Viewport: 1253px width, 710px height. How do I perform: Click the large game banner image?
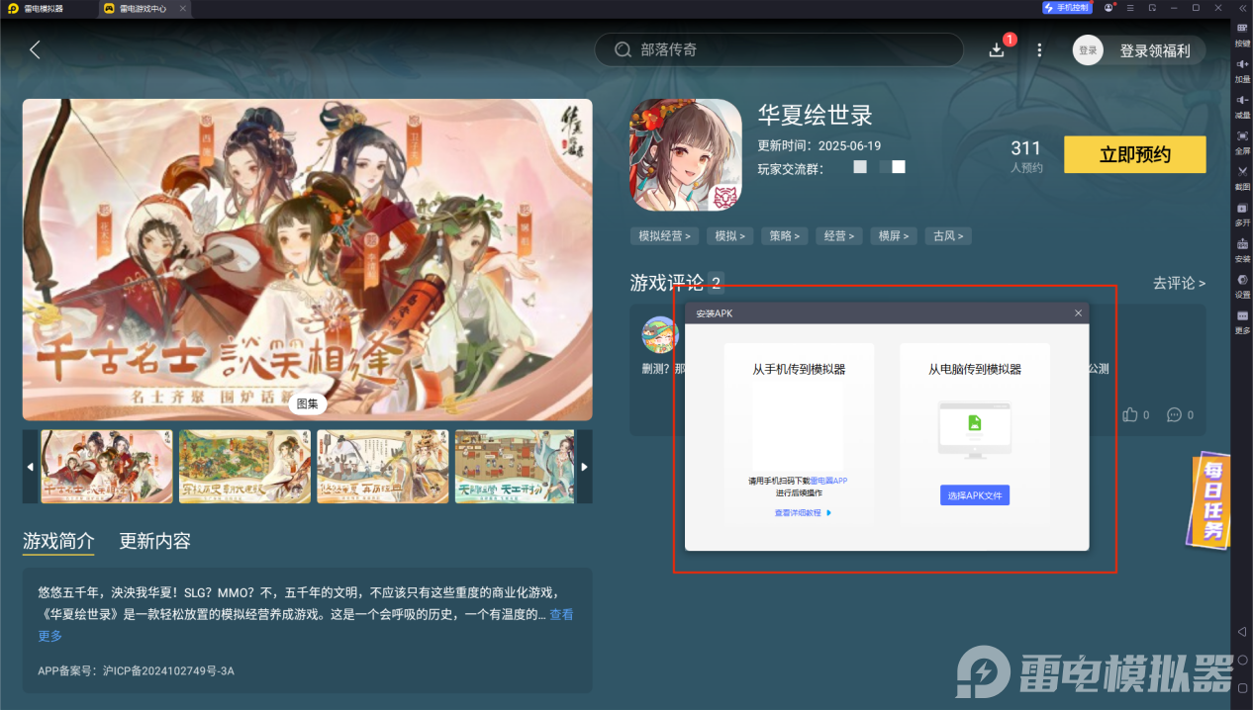click(308, 259)
